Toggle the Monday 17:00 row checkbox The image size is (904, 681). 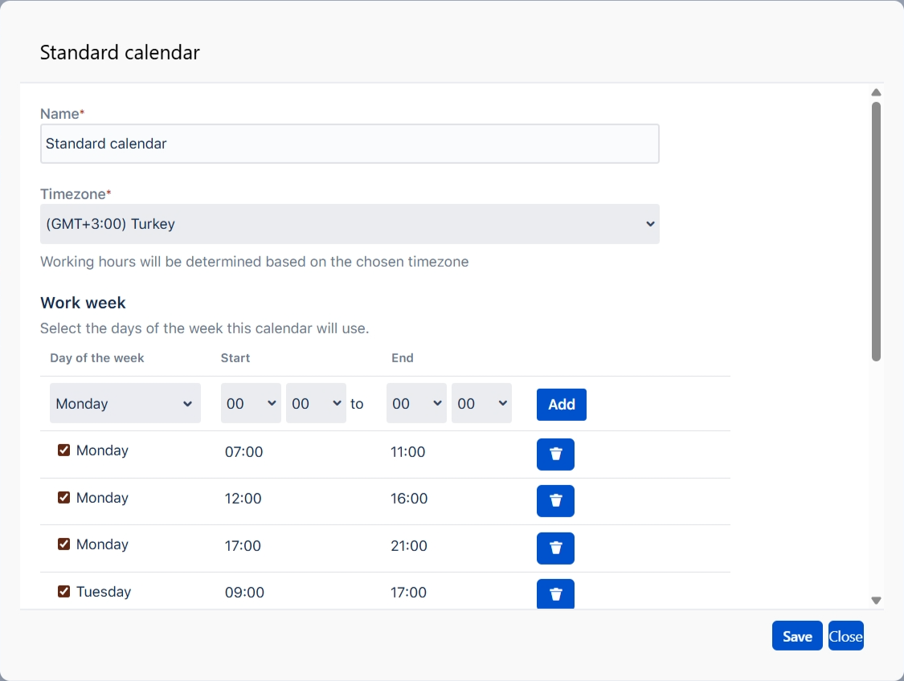pyautogui.click(x=64, y=544)
